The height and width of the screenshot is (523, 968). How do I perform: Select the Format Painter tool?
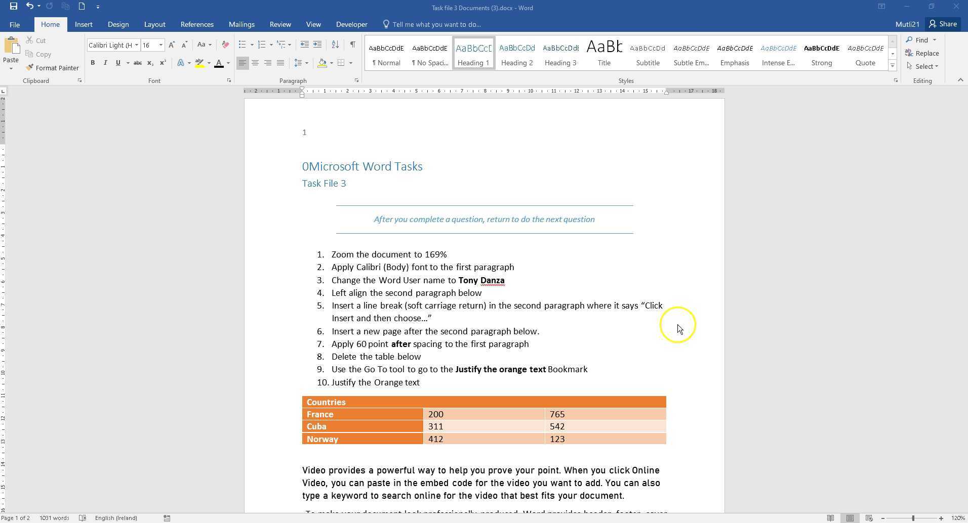coord(52,67)
